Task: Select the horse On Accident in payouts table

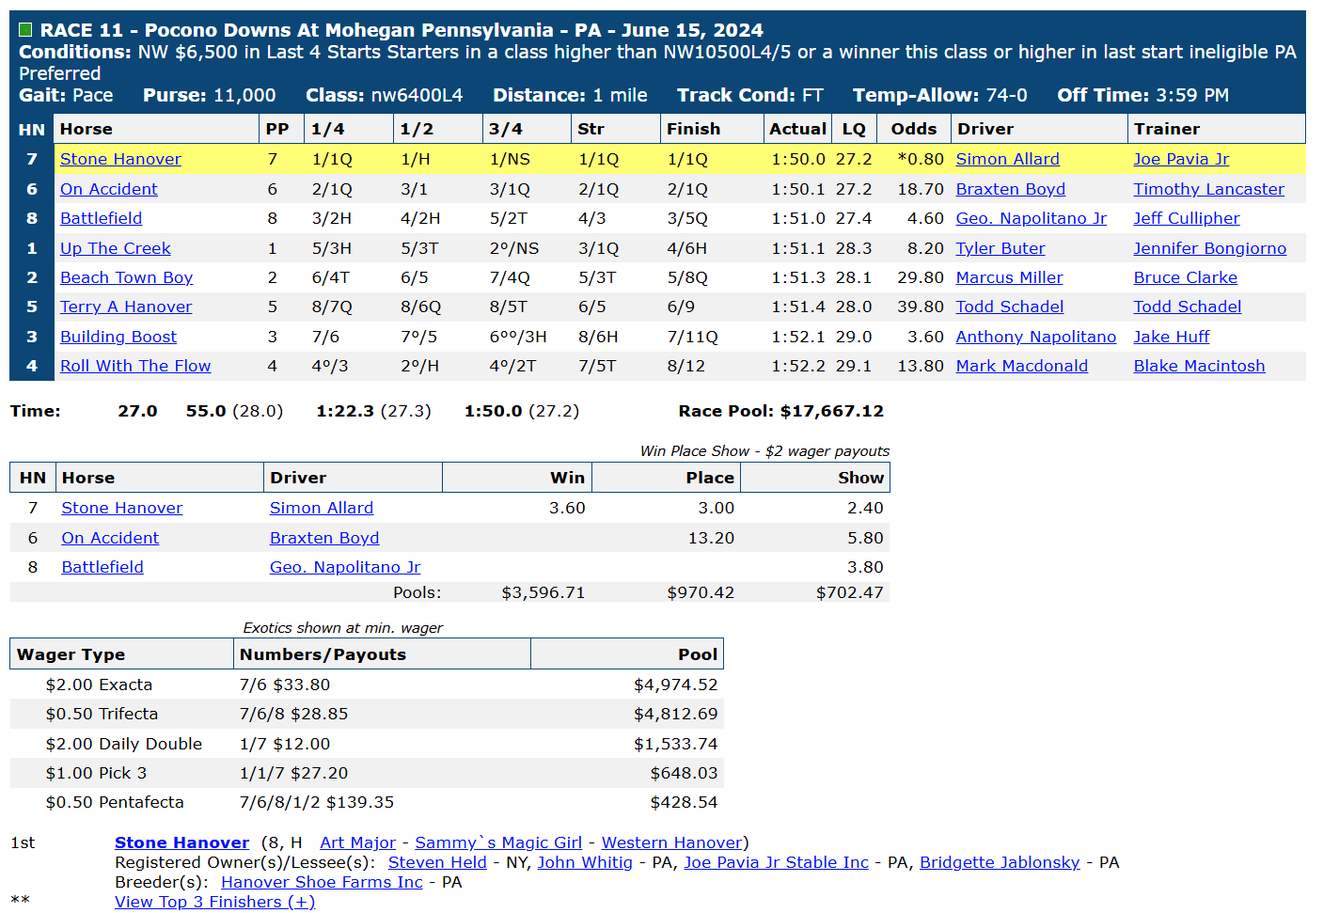Action: point(110,538)
